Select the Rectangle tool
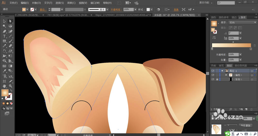 (4, 41)
